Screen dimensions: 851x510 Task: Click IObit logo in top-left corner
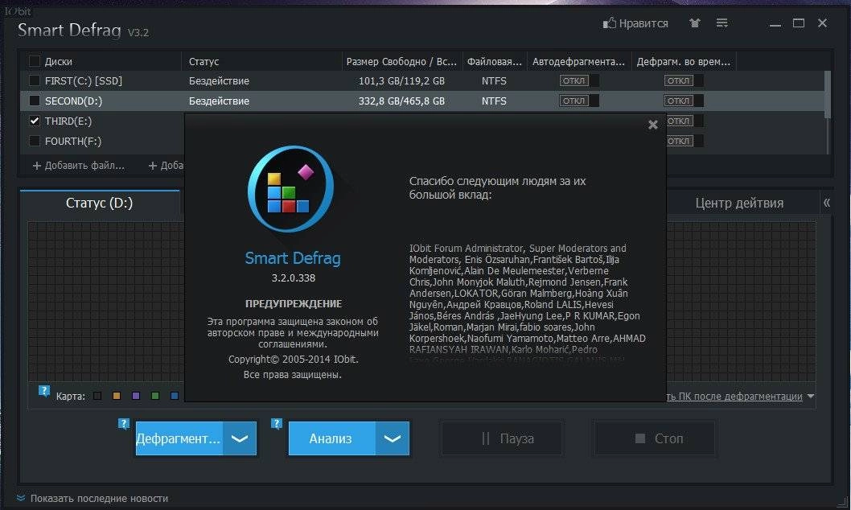(x=18, y=10)
